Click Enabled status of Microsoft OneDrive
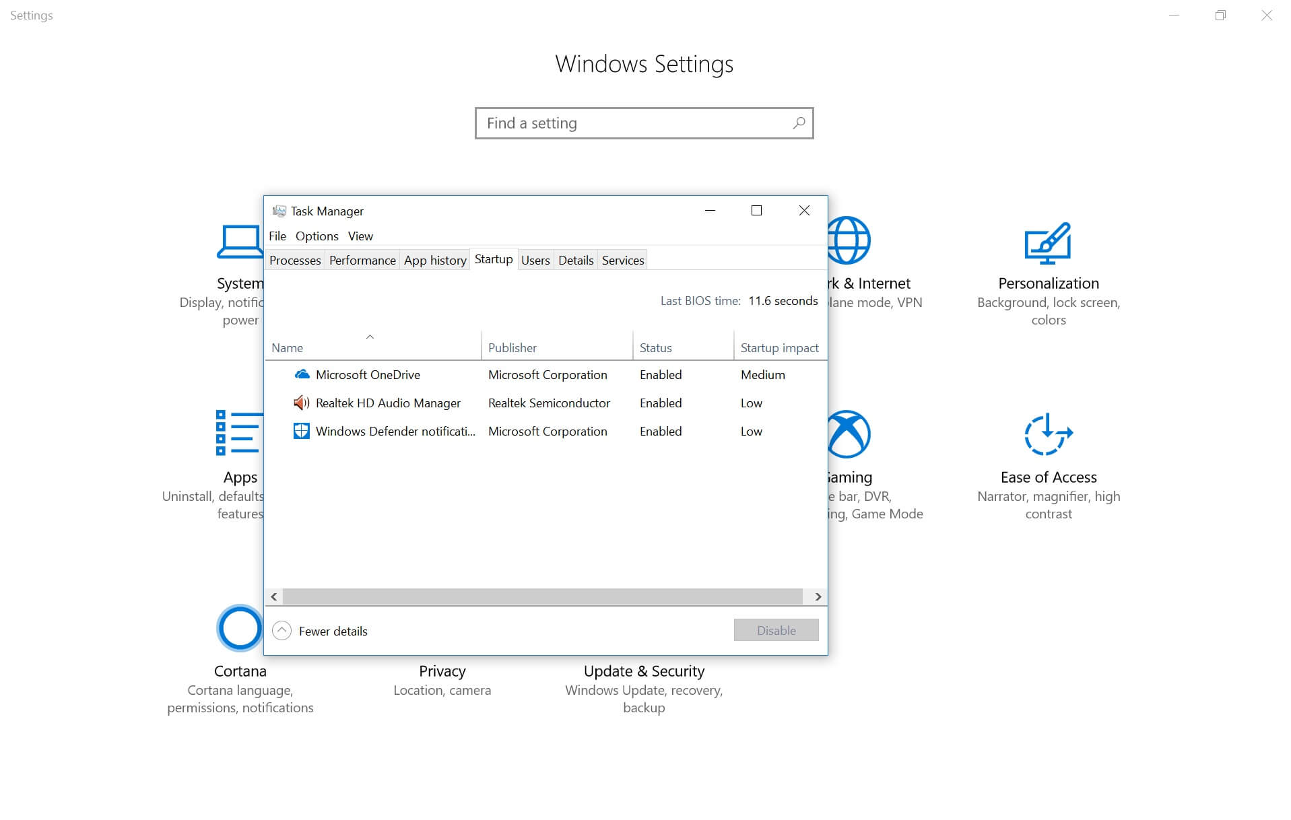This screenshot has height=820, width=1291. [661, 375]
